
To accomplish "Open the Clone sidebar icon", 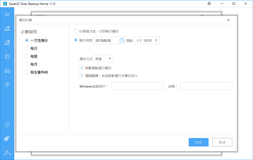I will pyautogui.click(x=7, y=125).
